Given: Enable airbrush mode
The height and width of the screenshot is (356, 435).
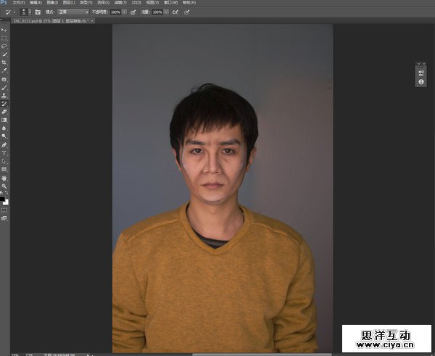Looking at the screenshot, I should pyautogui.click(x=175, y=12).
